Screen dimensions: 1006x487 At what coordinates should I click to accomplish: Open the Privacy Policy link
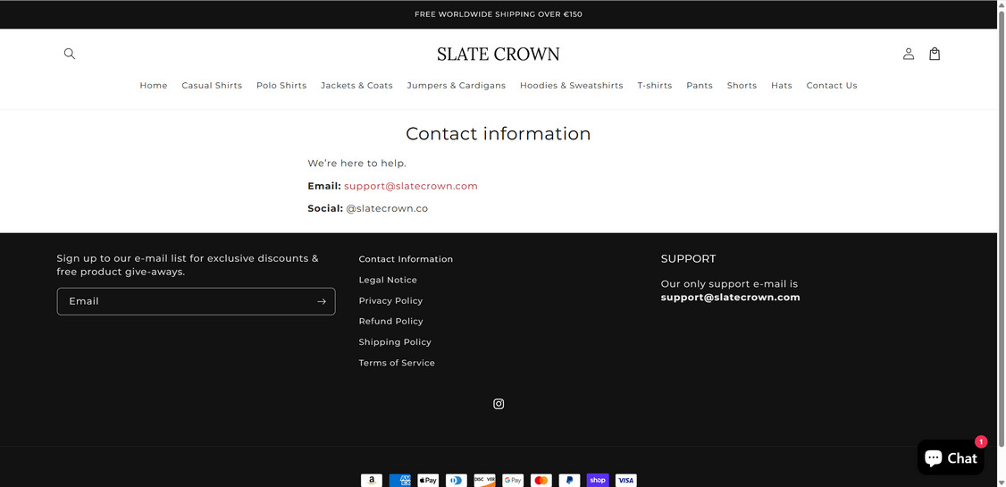(x=390, y=300)
